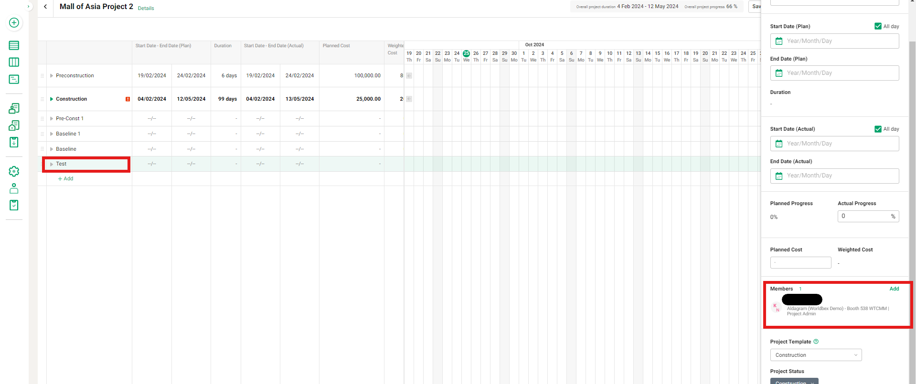This screenshot has width=916, height=384.
Task: Open the Details link beside project name
Action: [146, 8]
